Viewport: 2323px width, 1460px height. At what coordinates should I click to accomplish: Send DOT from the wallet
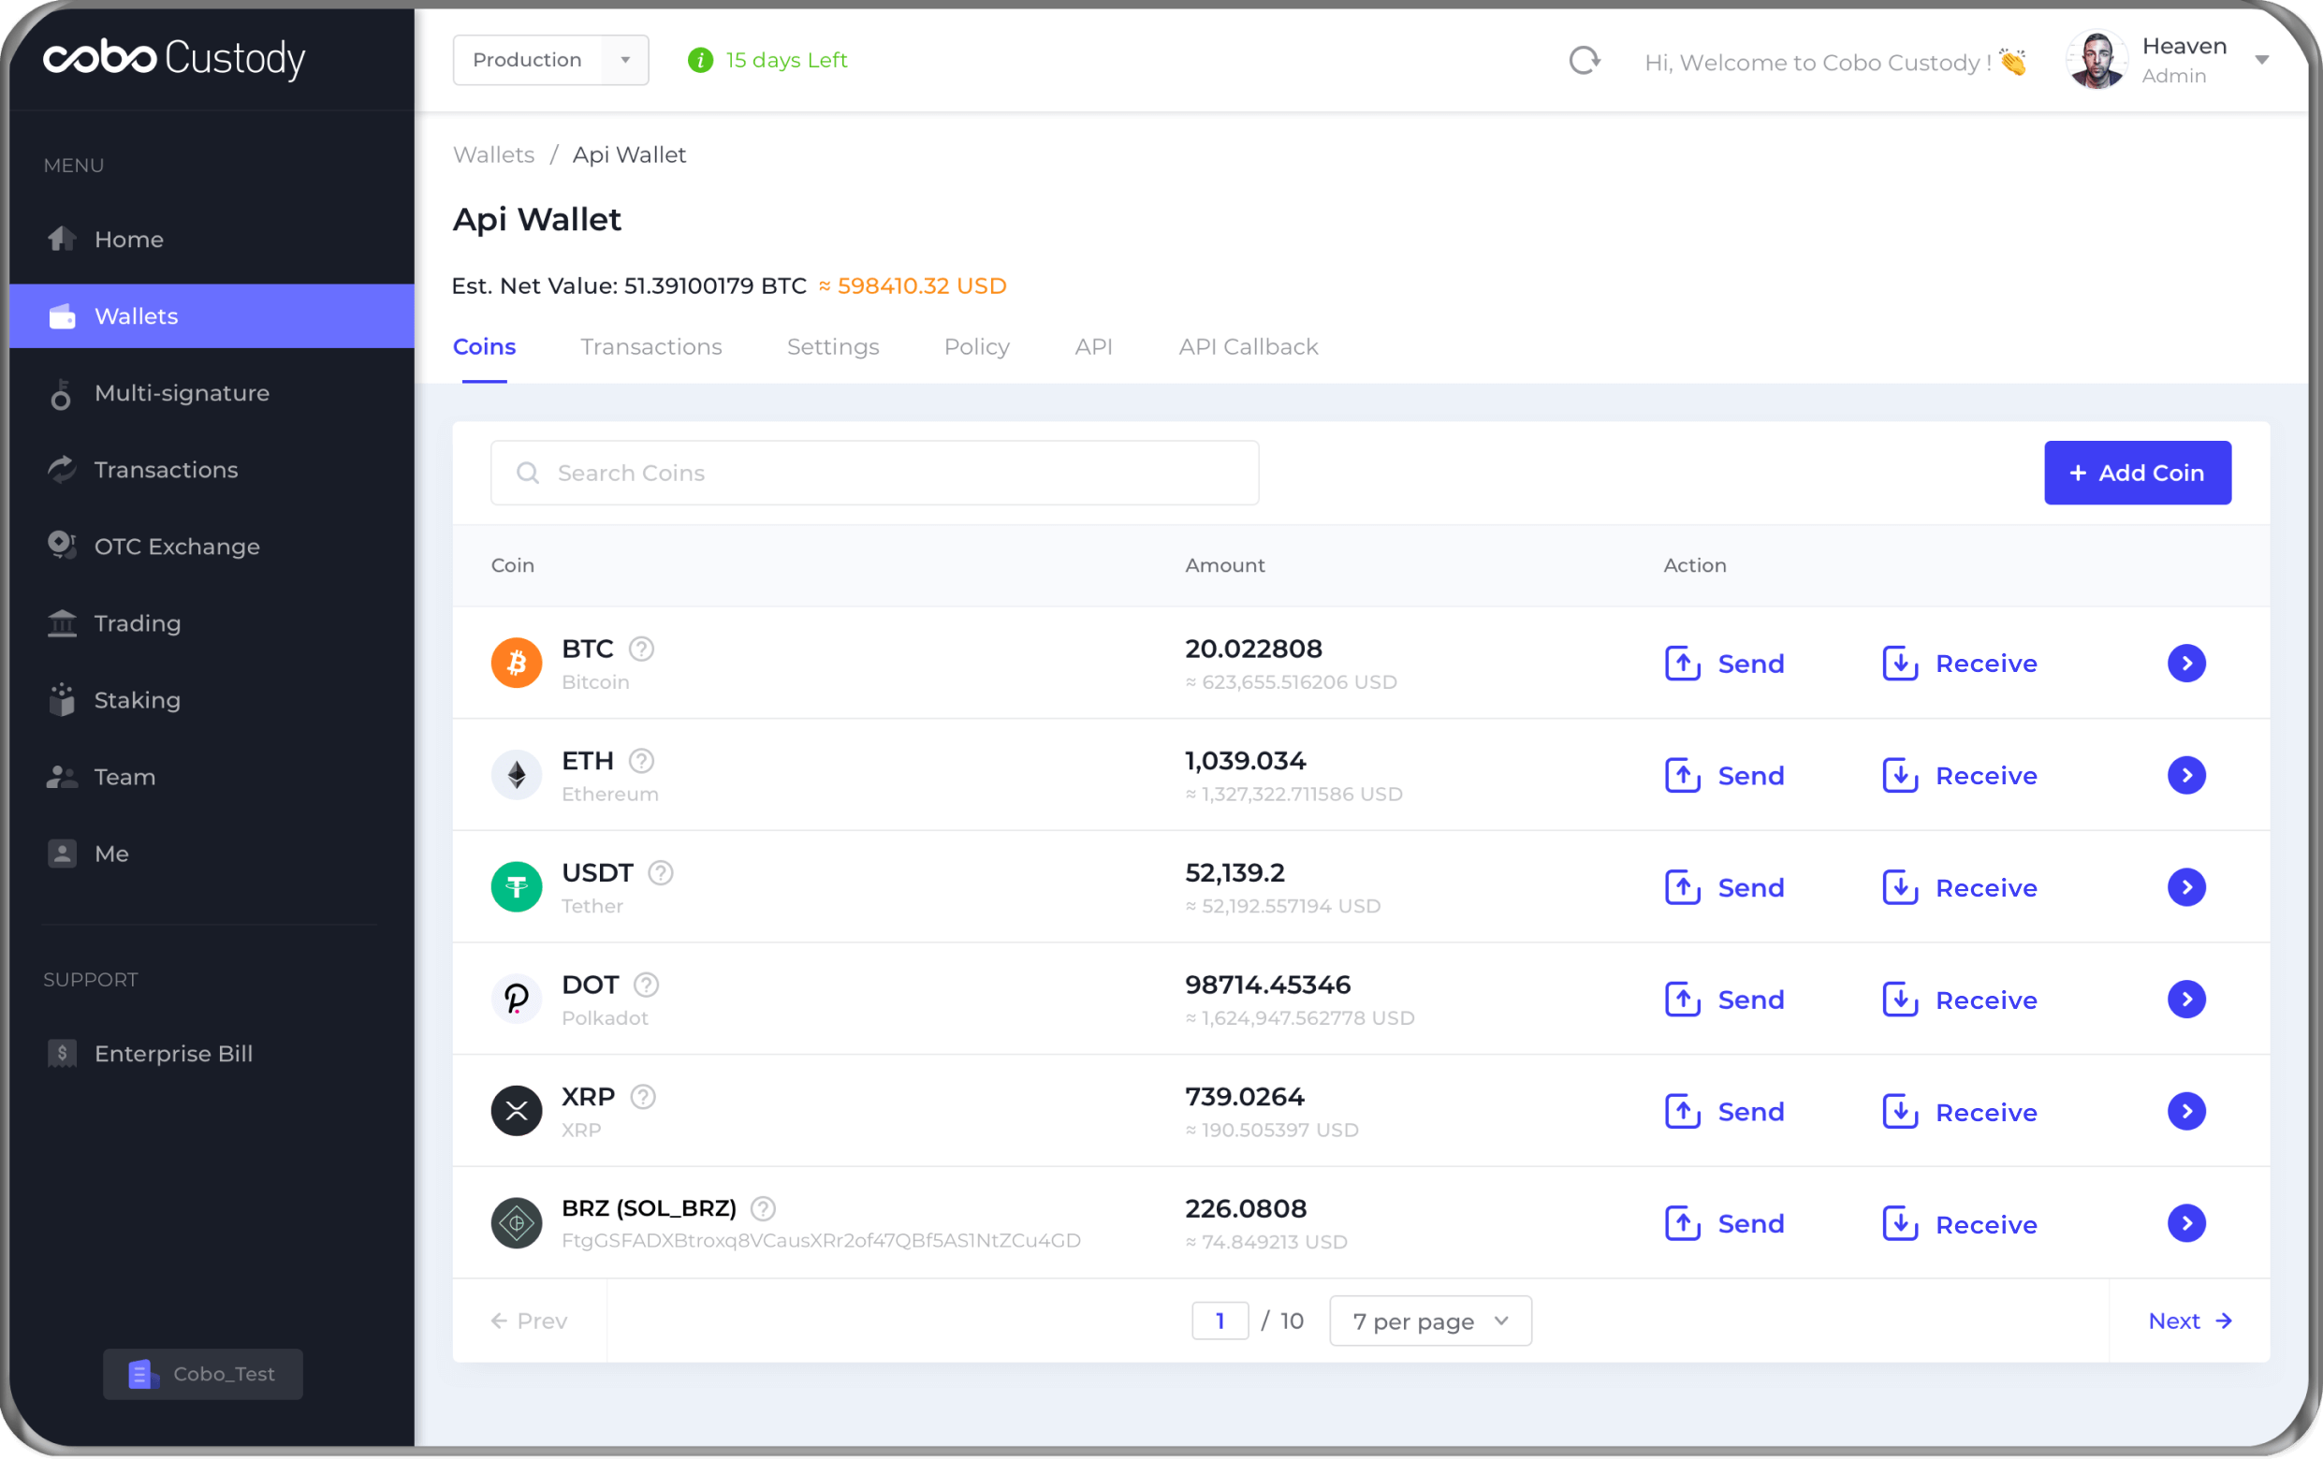(1725, 999)
